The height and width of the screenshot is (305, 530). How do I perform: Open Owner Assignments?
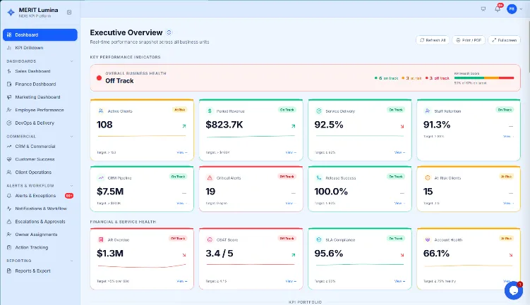(x=40, y=235)
